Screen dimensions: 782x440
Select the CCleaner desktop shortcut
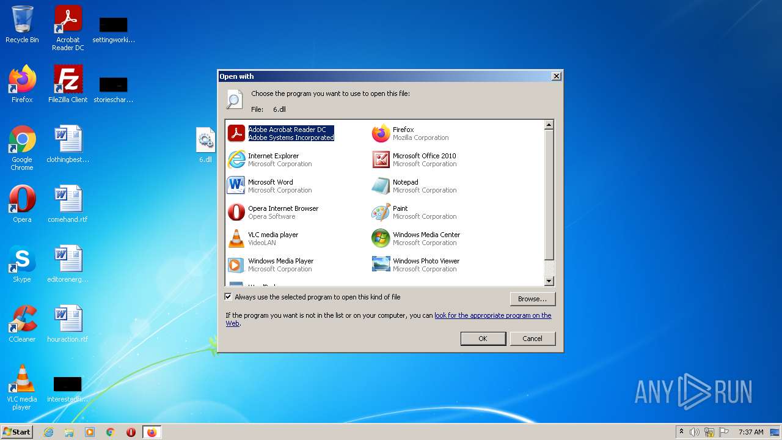(x=22, y=324)
